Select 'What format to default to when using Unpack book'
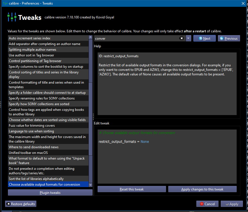 (x=48, y=161)
